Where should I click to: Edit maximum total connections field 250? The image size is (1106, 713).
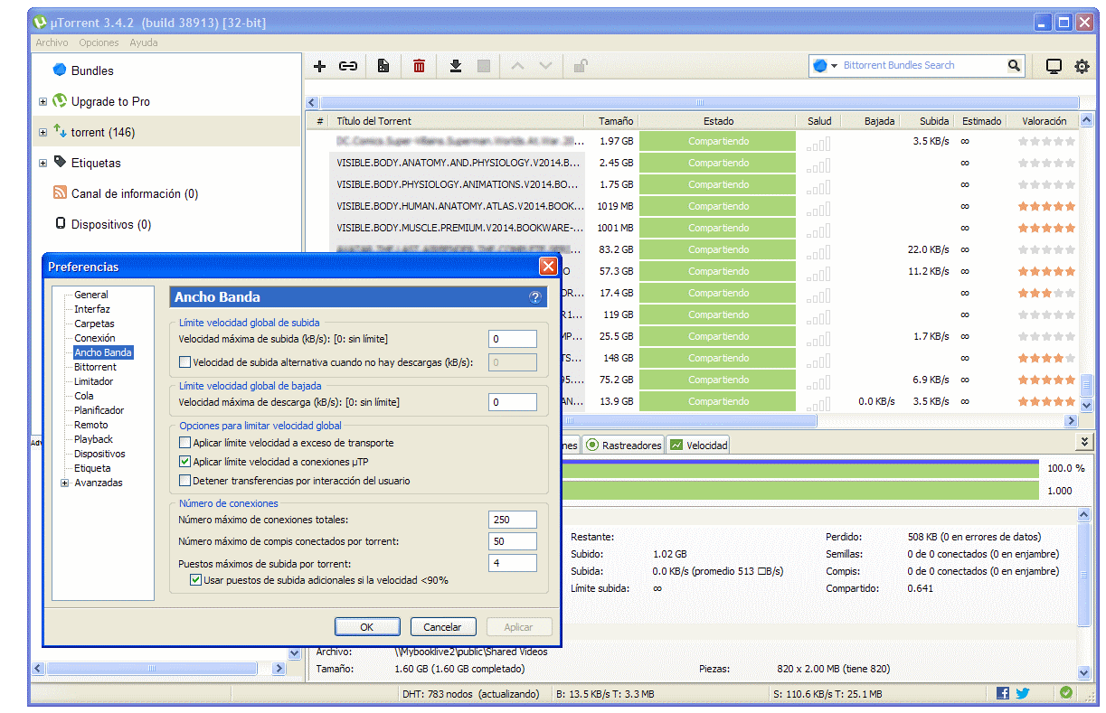(x=513, y=520)
